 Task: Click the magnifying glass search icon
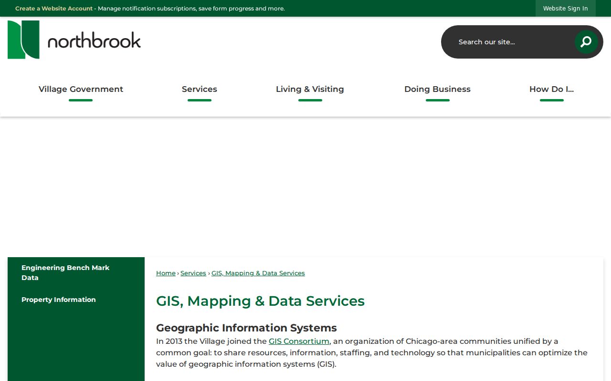coord(586,42)
